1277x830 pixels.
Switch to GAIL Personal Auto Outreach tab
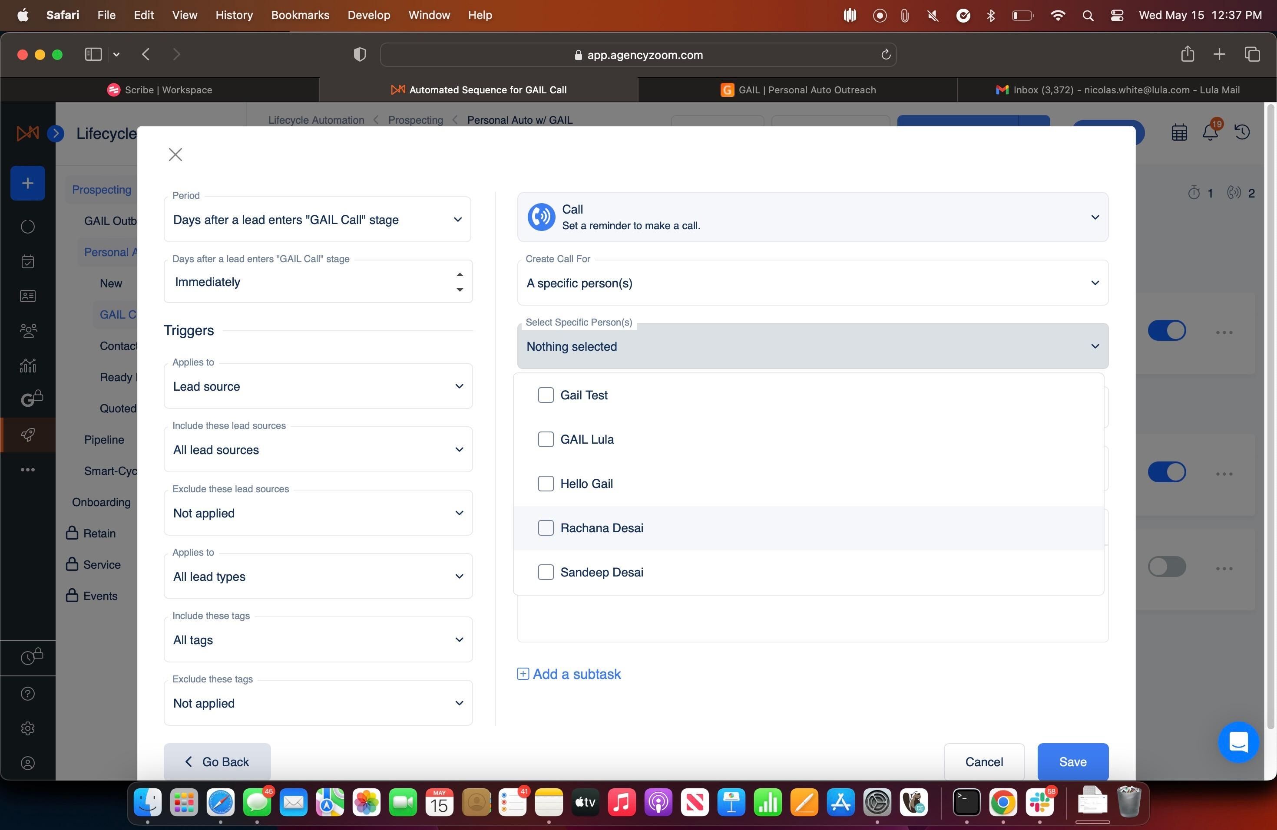point(797,89)
